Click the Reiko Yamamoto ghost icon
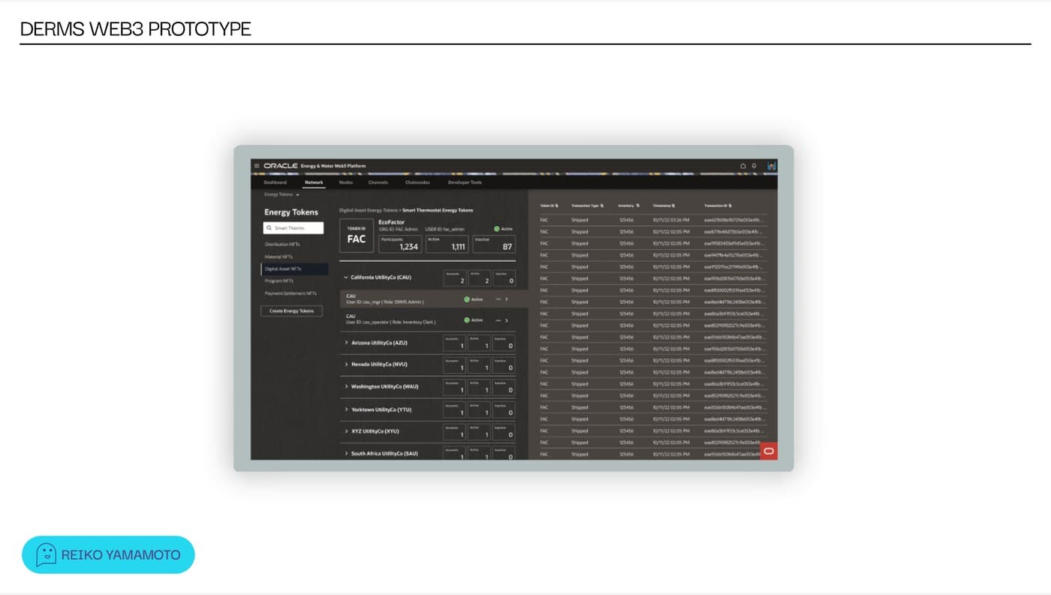 point(47,555)
